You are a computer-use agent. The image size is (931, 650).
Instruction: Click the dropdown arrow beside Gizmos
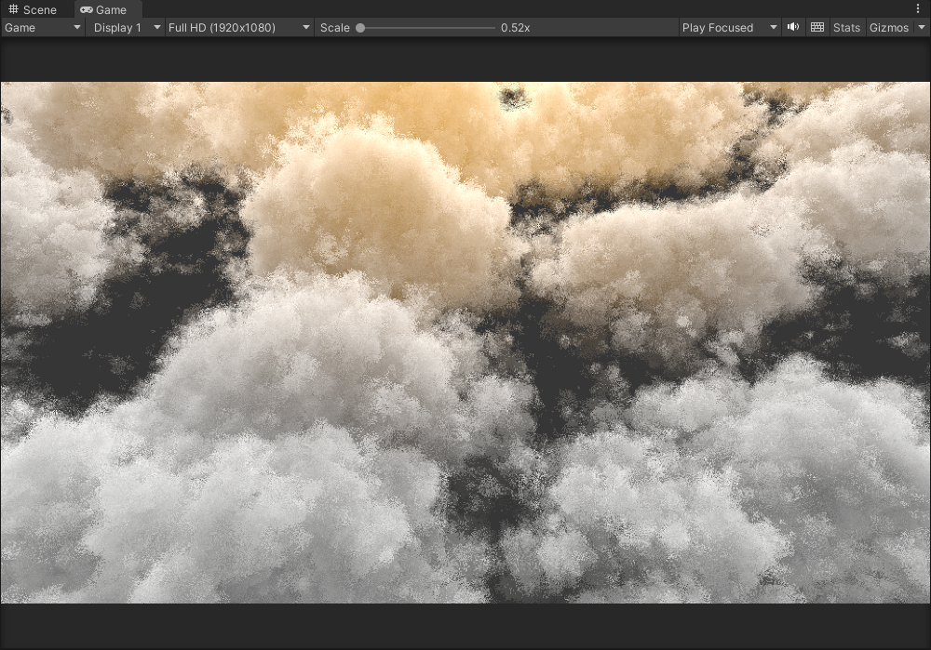click(921, 27)
